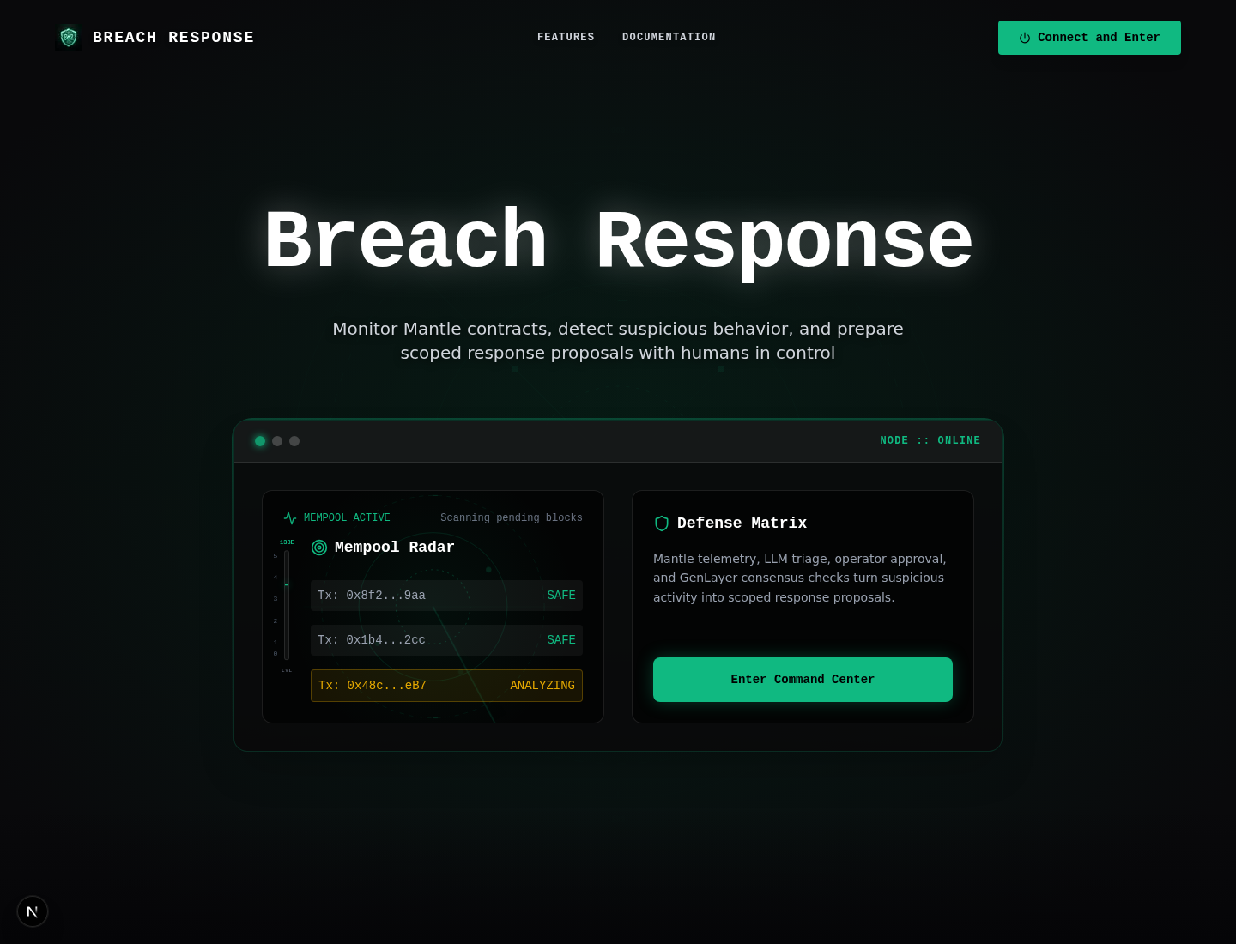
Task: Select transaction row Tx: 0x1b4...2cc
Action: pos(446,640)
